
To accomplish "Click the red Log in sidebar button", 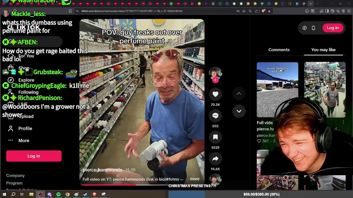I will (34, 156).
